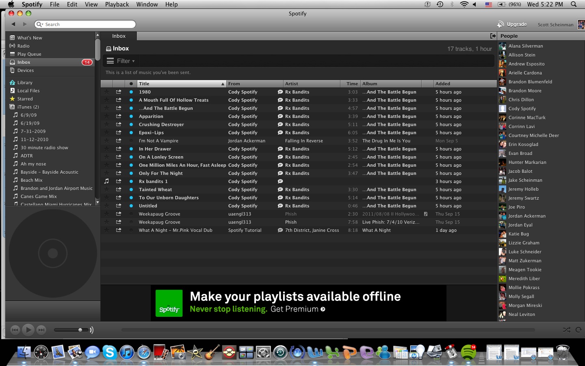The height and width of the screenshot is (366, 585).
Task: Click the share icon for Tainted Wheat
Action: pos(119,190)
